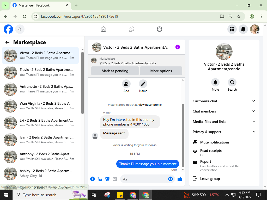Open the Friends icon in top nav
Viewport: 267px width, 200px height.
131,29
